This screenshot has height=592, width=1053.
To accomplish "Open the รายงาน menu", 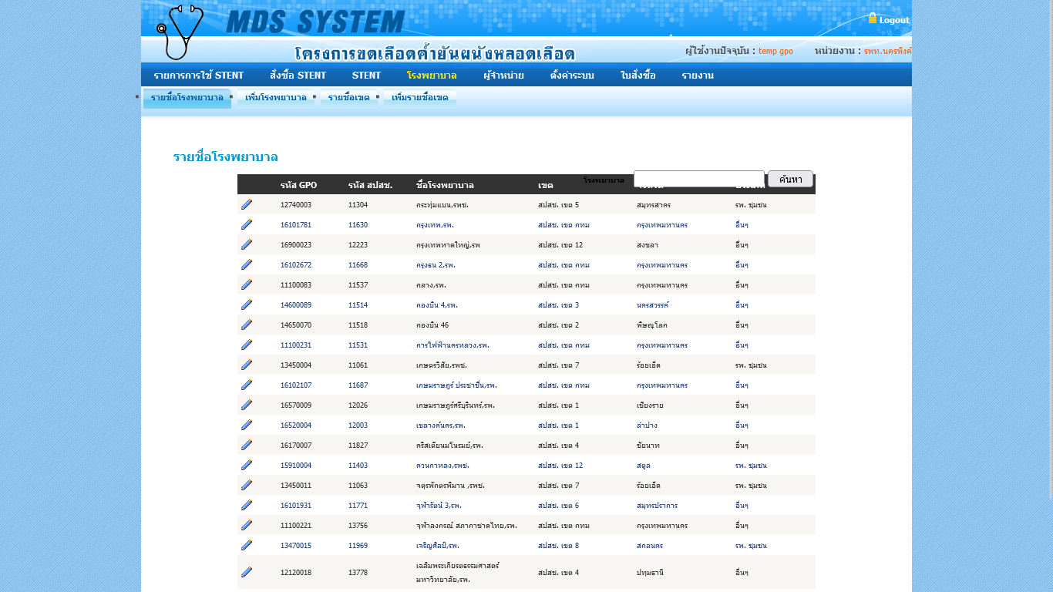I will [697, 76].
